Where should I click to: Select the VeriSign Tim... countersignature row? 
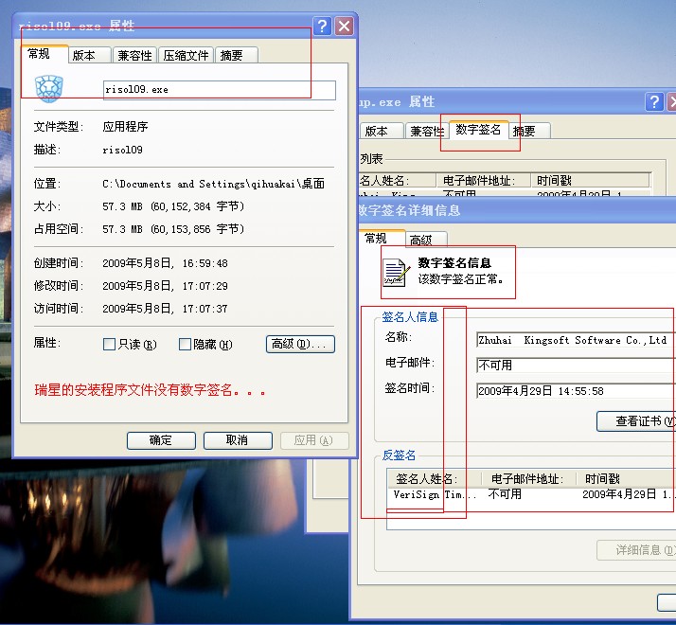pos(531,494)
